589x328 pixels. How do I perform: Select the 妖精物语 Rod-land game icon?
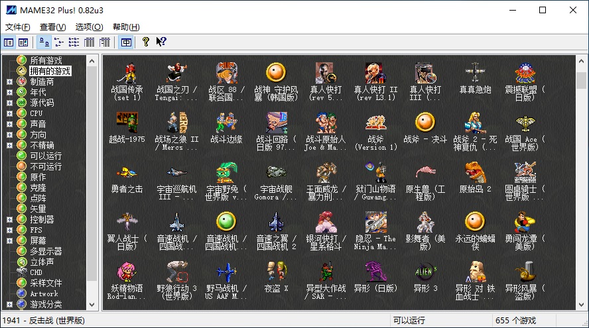point(127,271)
